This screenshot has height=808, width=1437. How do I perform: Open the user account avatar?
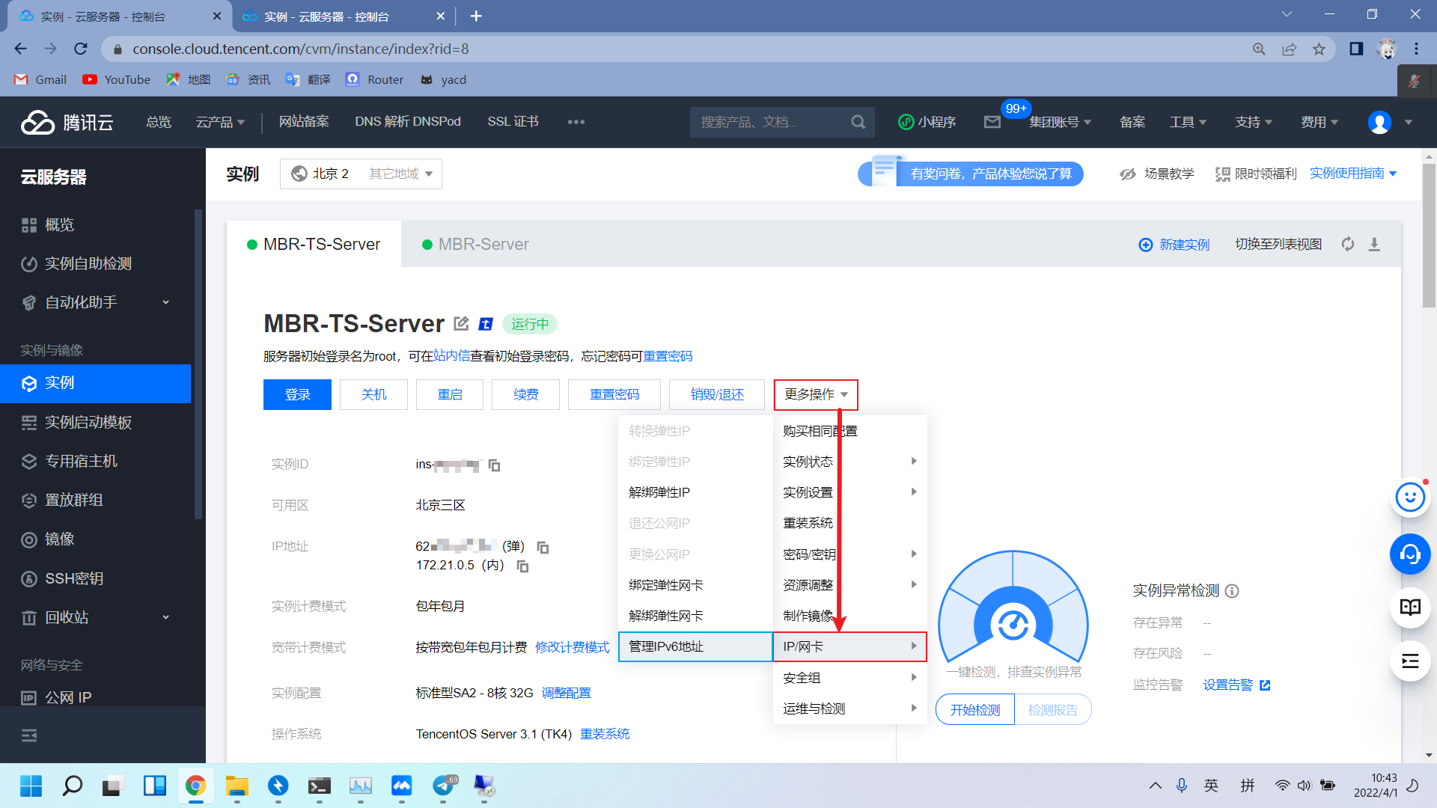click(1379, 122)
